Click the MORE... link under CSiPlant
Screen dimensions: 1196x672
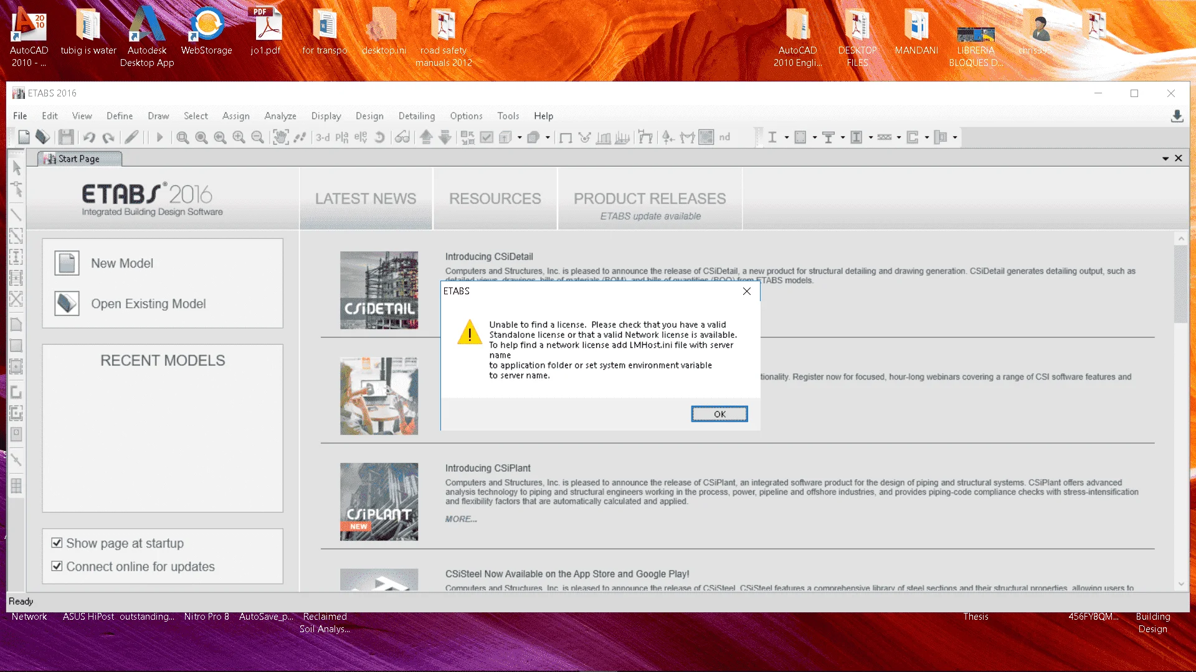click(461, 519)
